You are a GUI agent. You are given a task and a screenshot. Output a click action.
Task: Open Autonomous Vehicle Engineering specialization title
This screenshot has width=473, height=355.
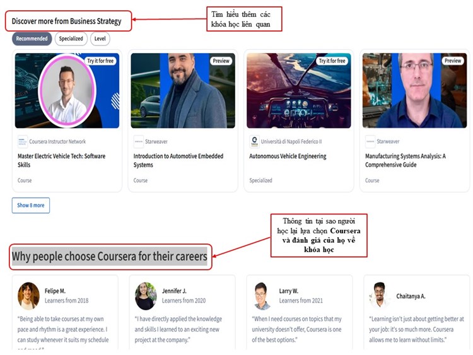click(288, 156)
